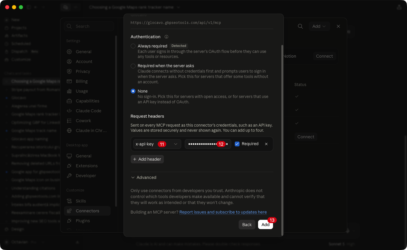Close the settings window with X icon
Viewport: 407px width, 250px height.
pyautogui.click(x=338, y=26)
